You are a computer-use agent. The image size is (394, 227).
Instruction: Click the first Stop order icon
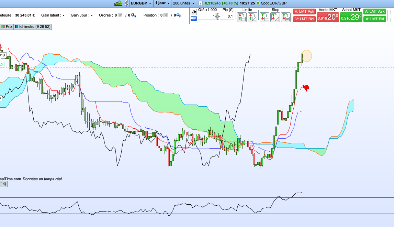click(264, 17)
